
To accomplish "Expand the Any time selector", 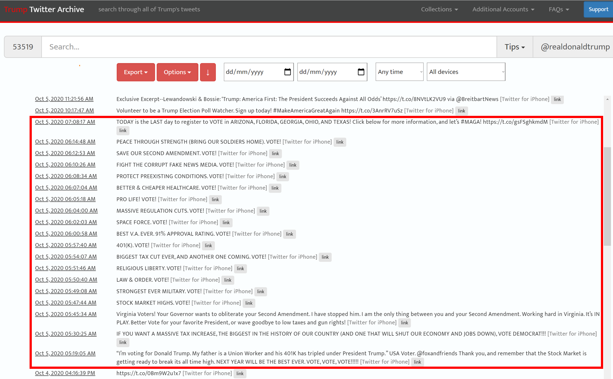I will (x=399, y=72).
